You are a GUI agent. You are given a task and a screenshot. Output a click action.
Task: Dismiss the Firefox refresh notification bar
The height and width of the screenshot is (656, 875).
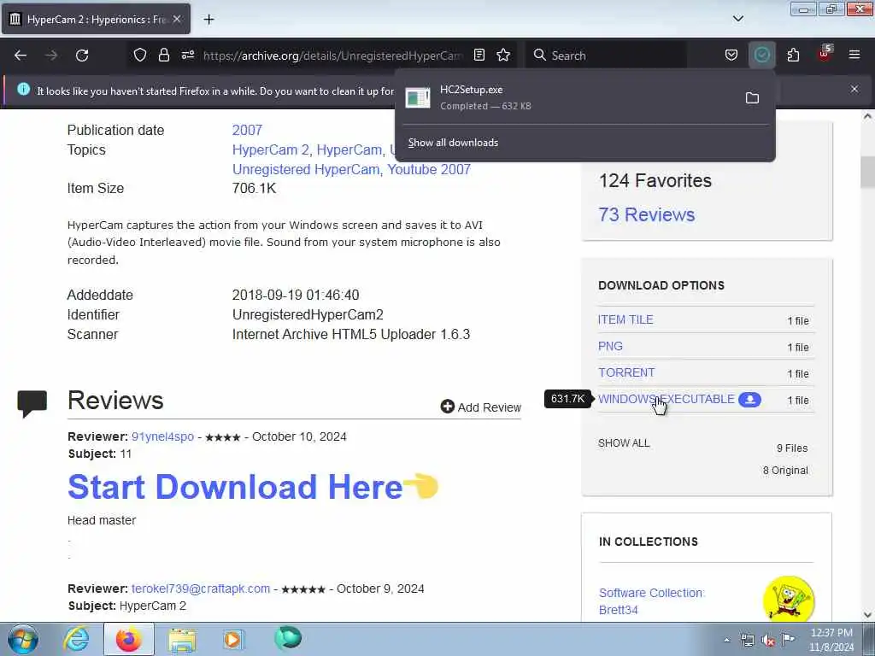(854, 89)
